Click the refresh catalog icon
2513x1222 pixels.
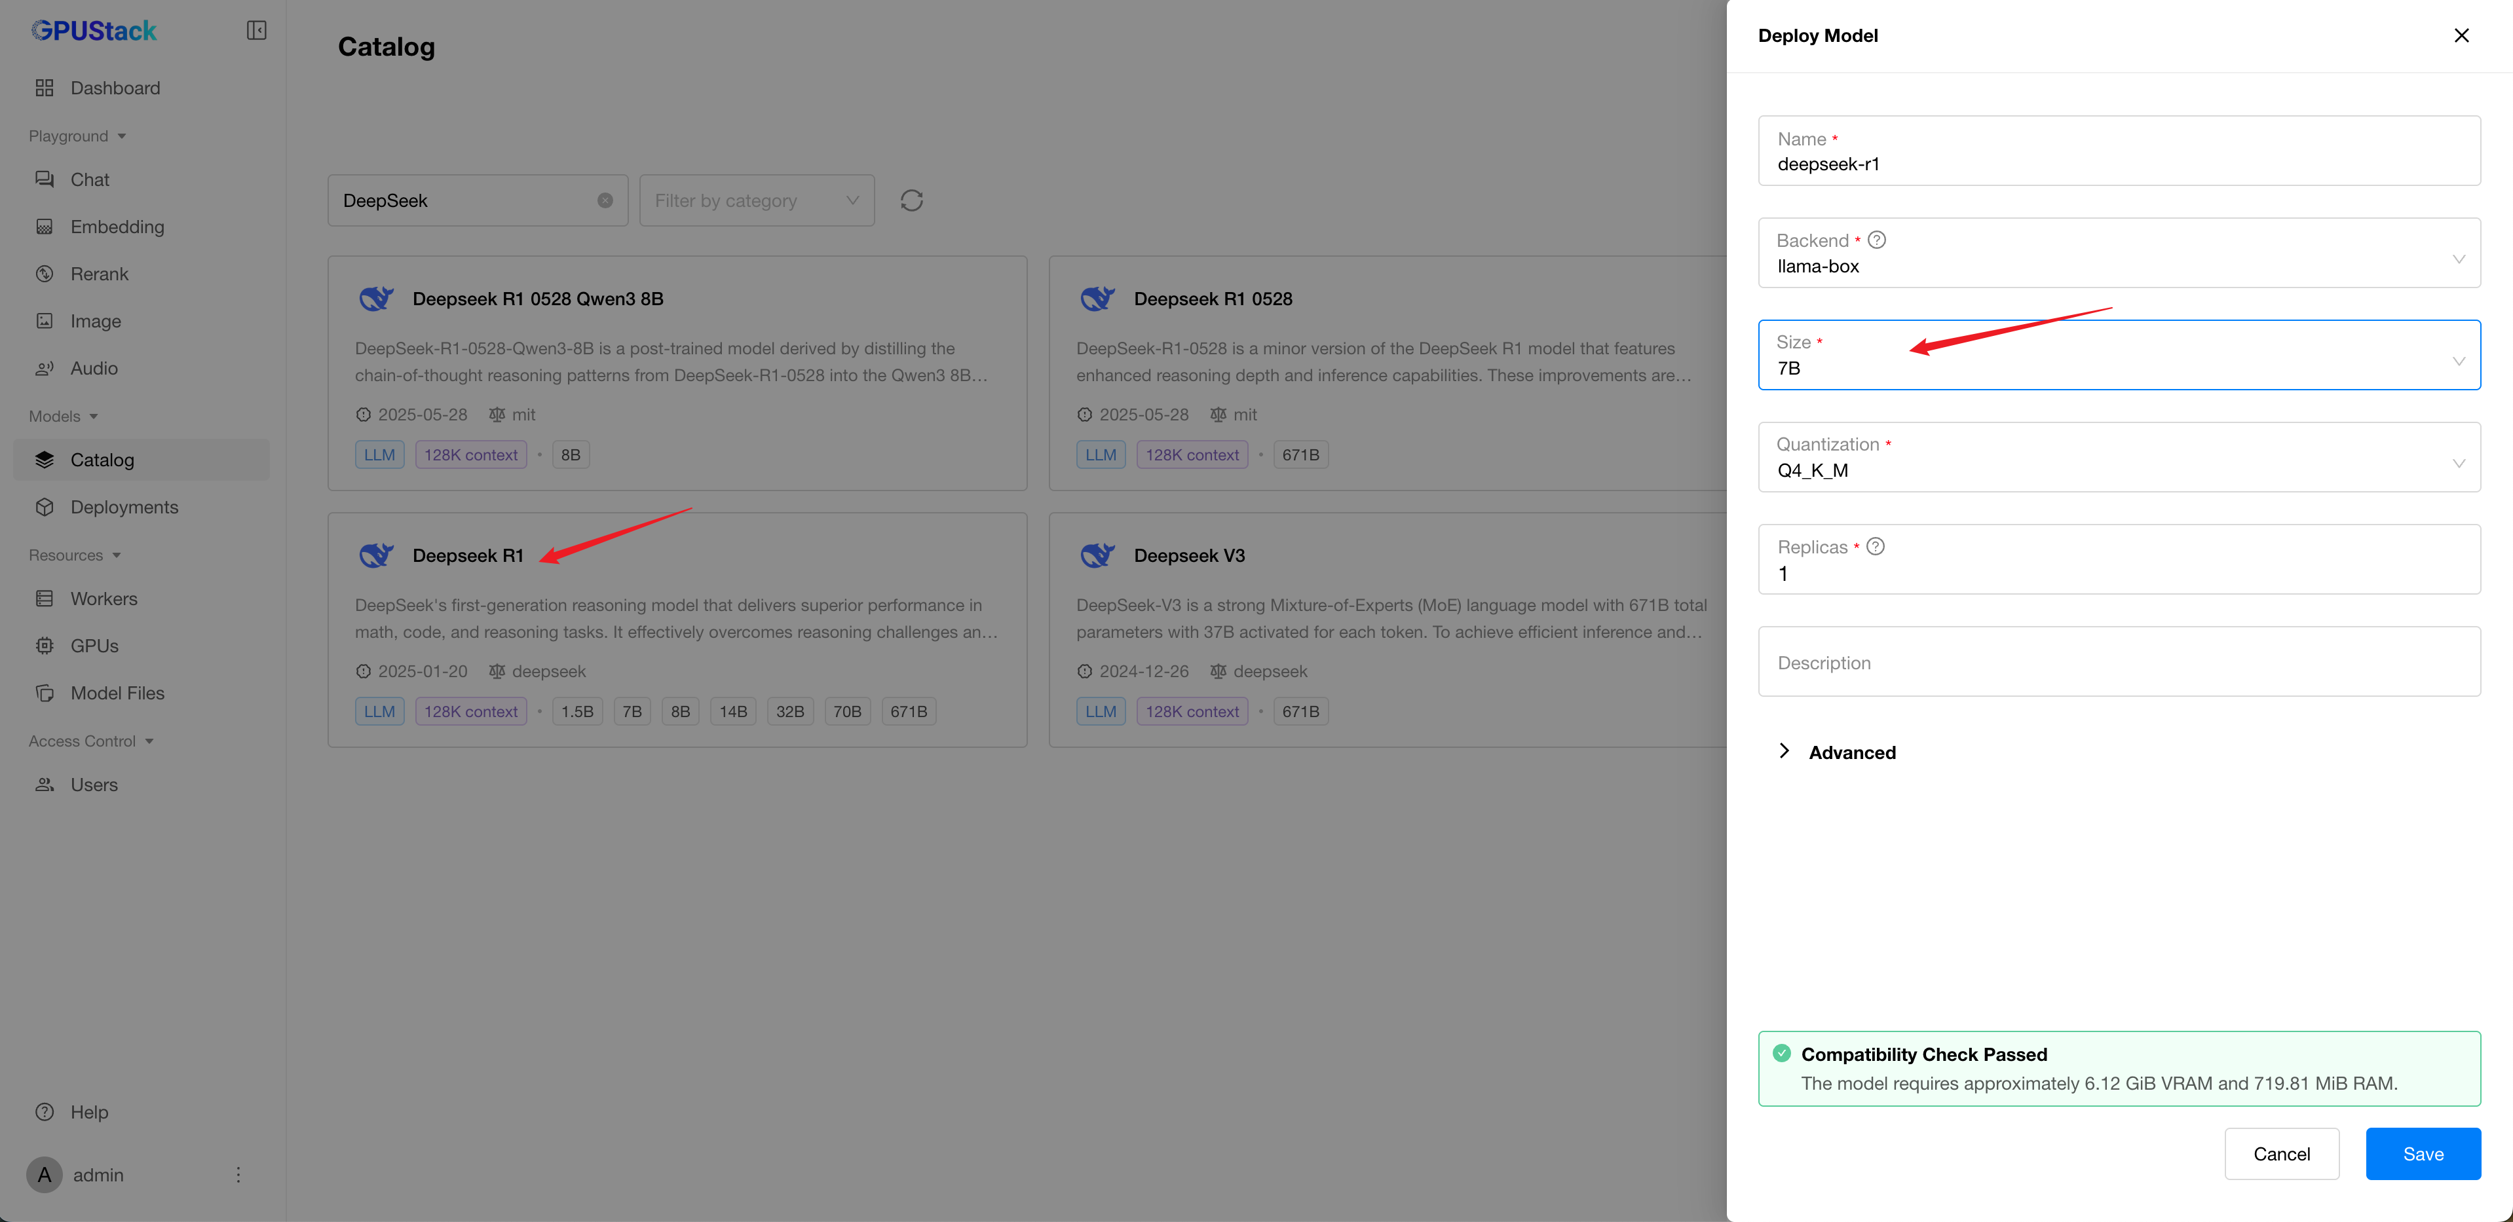tap(911, 200)
